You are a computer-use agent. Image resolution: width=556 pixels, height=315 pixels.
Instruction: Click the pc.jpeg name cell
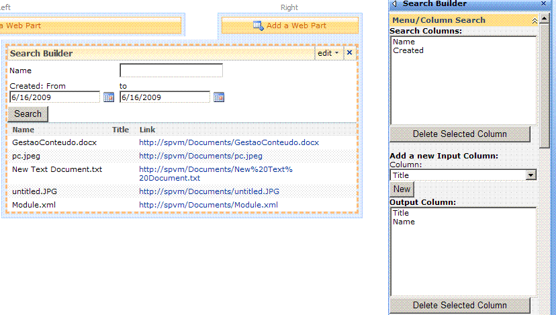click(x=26, y=156)
